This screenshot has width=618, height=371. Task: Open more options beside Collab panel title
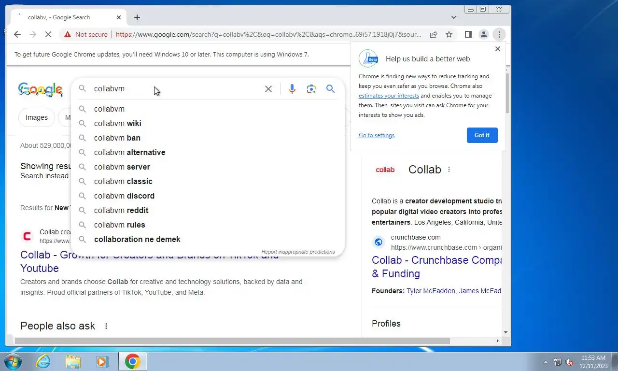pos(449,170)
